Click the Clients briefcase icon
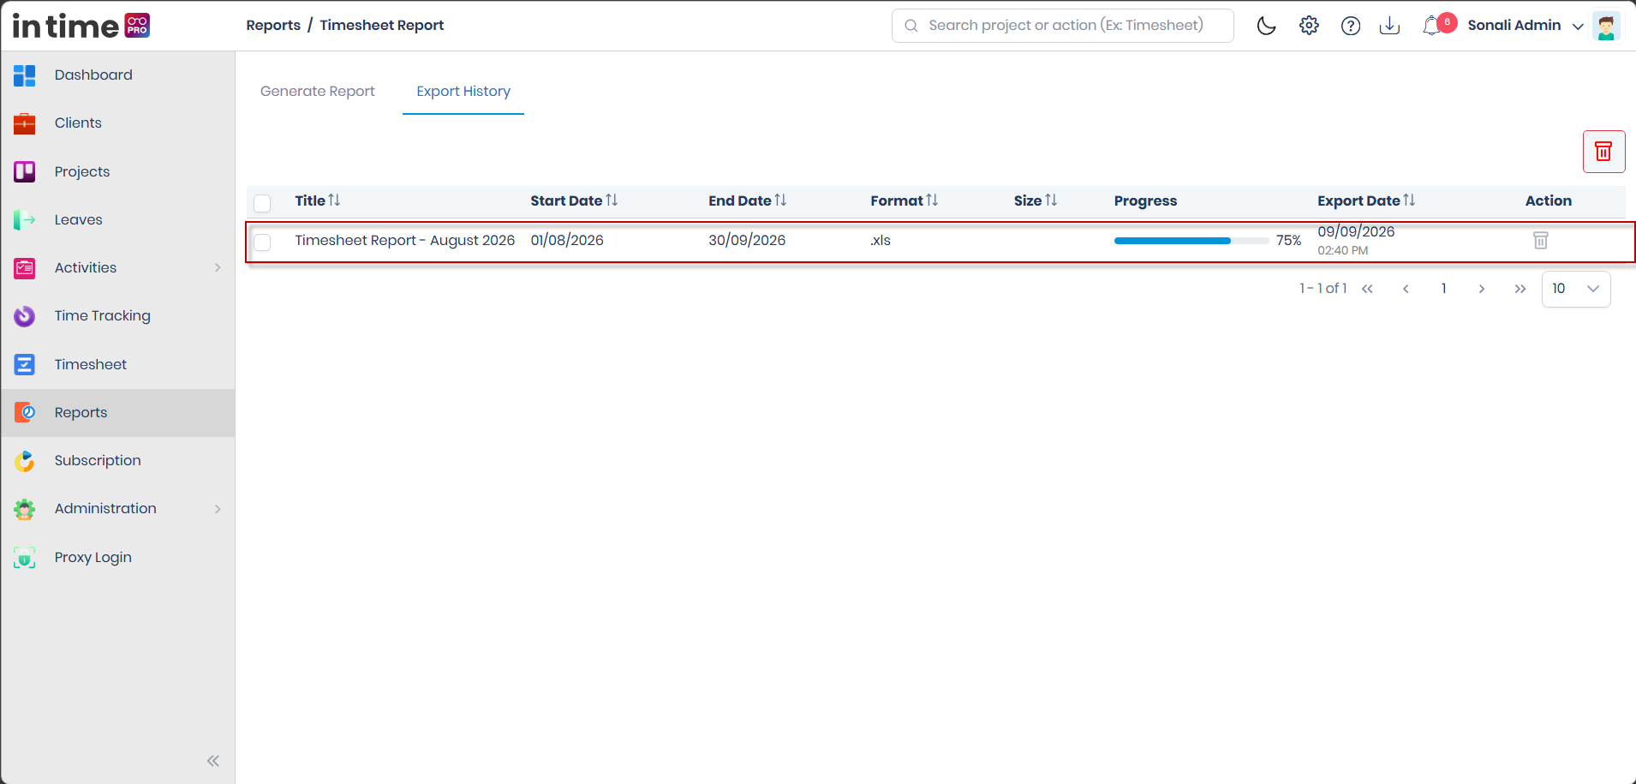The width and height of the screenshot is (1636, 784). point(24,123)
